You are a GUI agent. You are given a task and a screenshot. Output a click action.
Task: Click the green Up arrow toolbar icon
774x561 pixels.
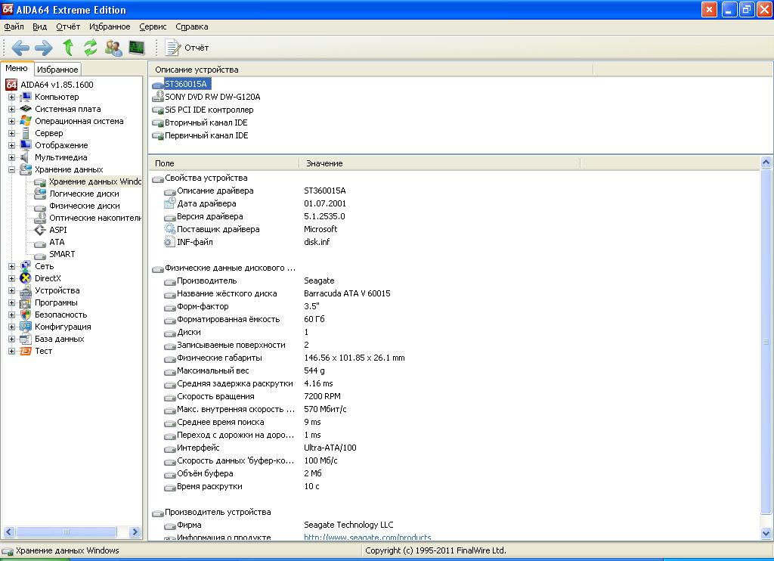[x=68, y=48]
